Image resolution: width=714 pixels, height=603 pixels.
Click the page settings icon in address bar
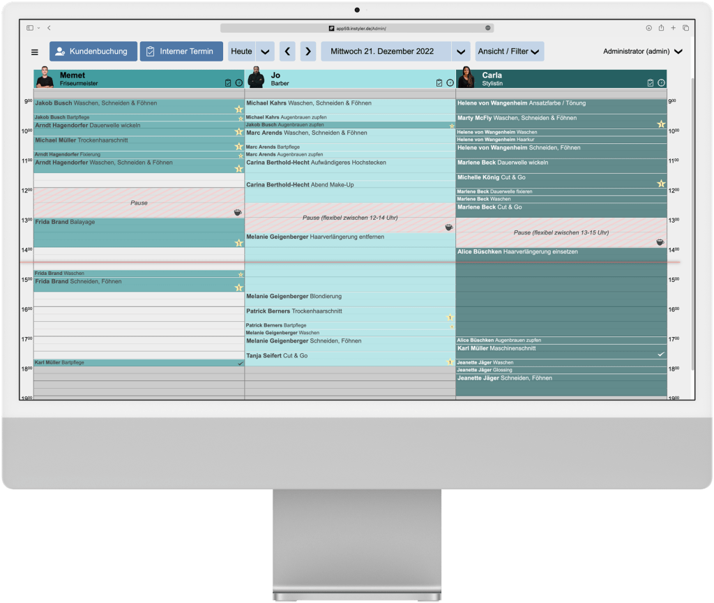click(x=487, y=28)
